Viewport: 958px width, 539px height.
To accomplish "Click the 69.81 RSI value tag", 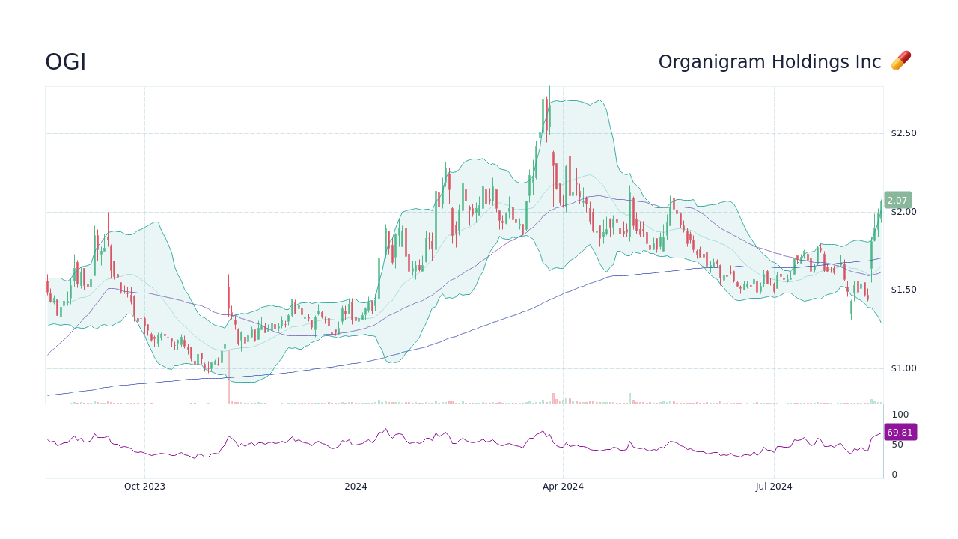I will point(900,433).
